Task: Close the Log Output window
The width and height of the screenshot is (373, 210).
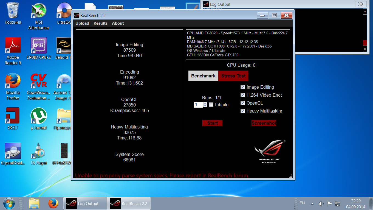Action: click(x=361, y=4)
